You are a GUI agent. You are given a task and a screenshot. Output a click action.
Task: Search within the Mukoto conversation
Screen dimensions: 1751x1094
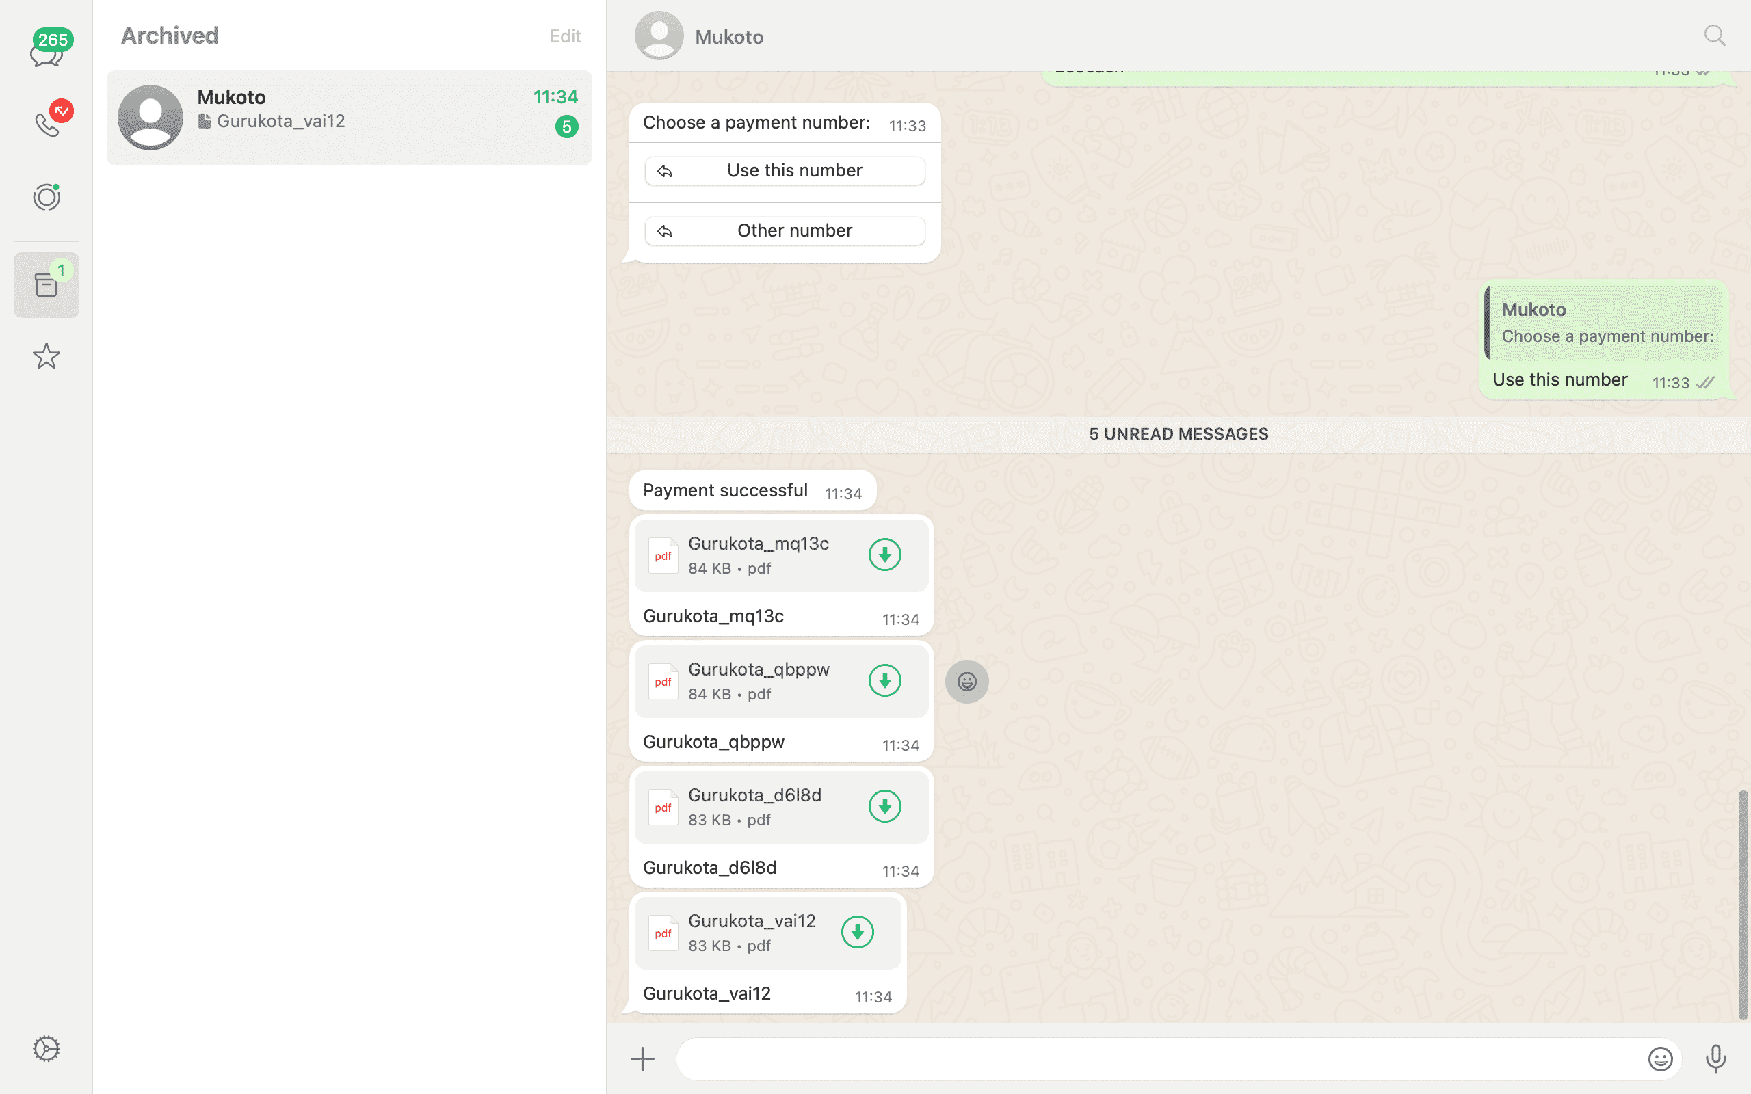(x=1715, y=36)
